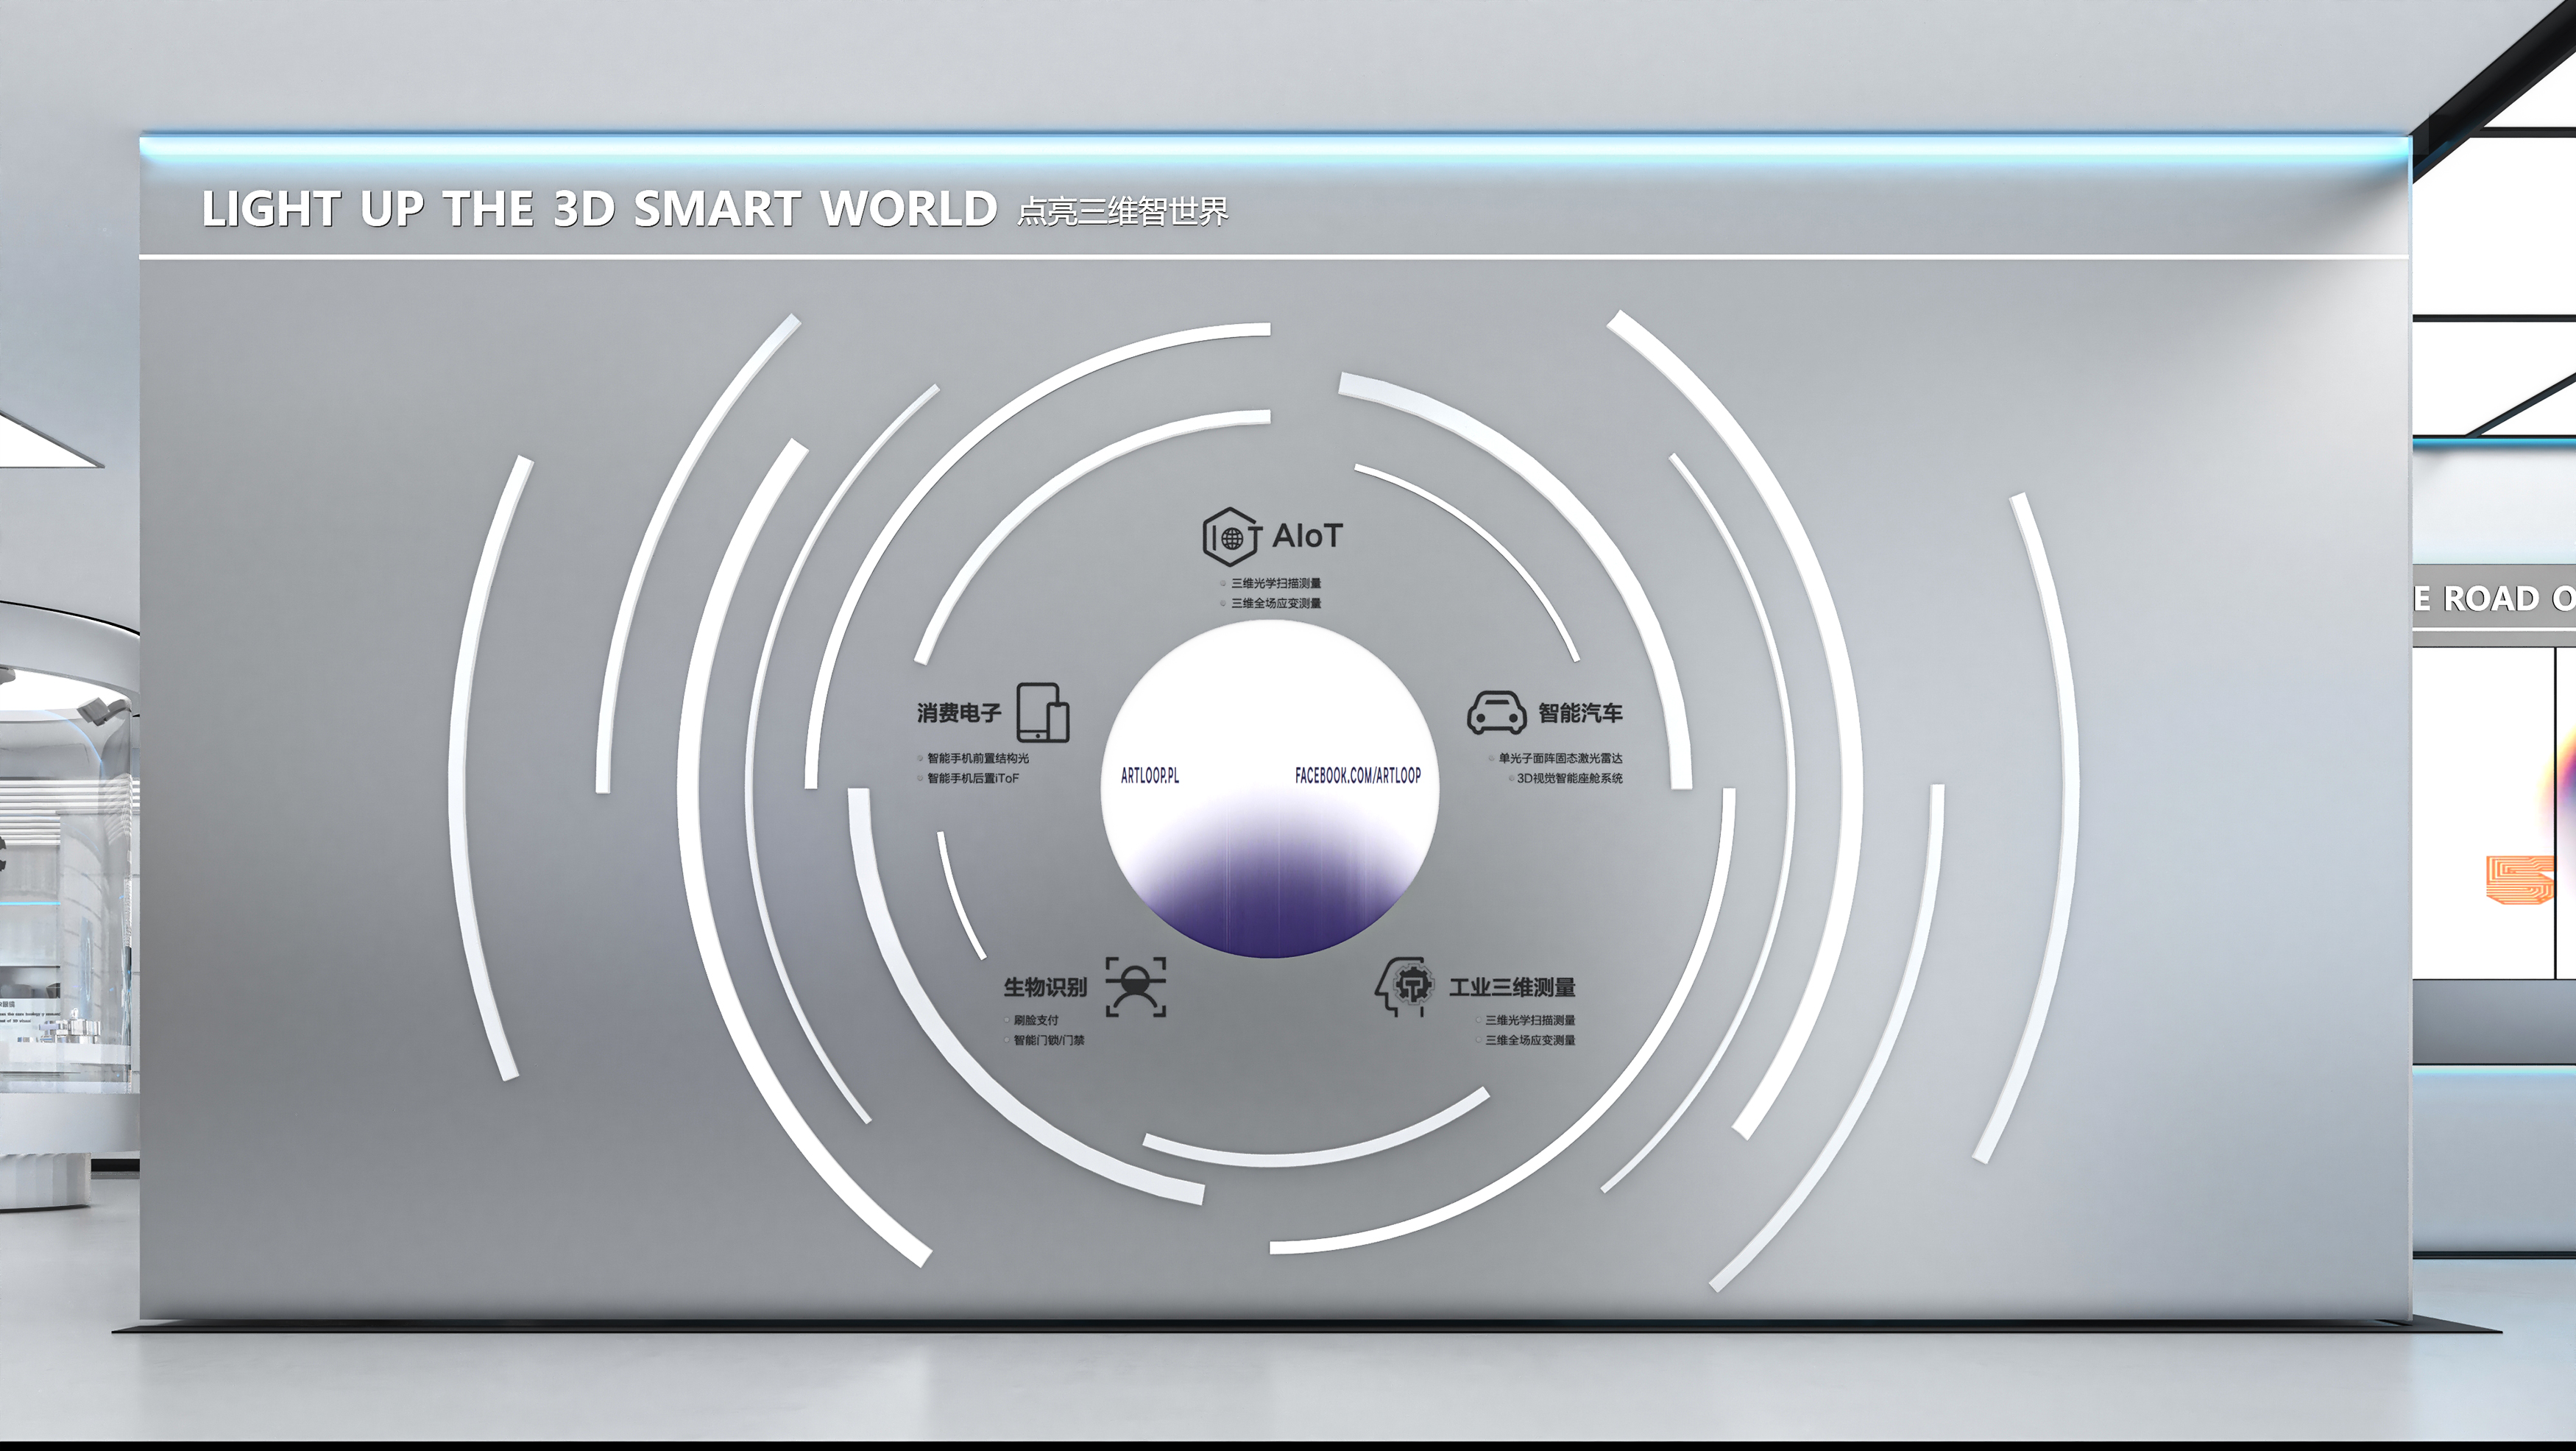
Task: Click the face recognition scan icon
Action: pos(1136,987)
